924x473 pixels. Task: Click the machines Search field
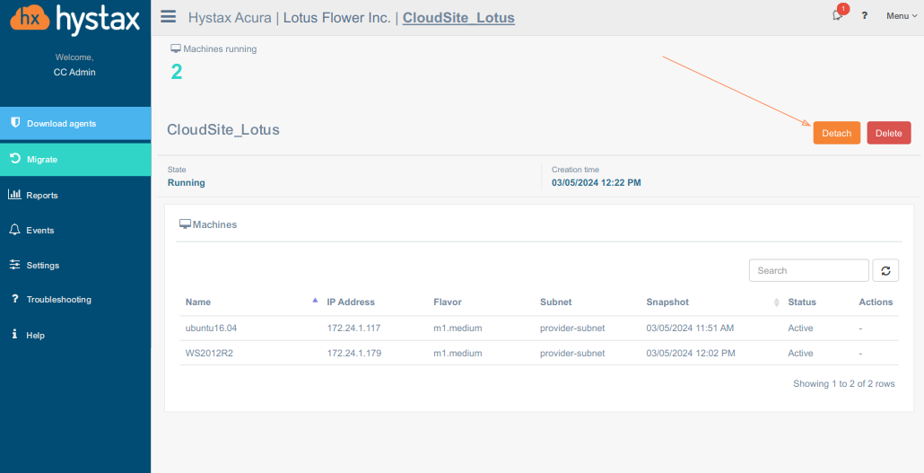click(808, 270)
